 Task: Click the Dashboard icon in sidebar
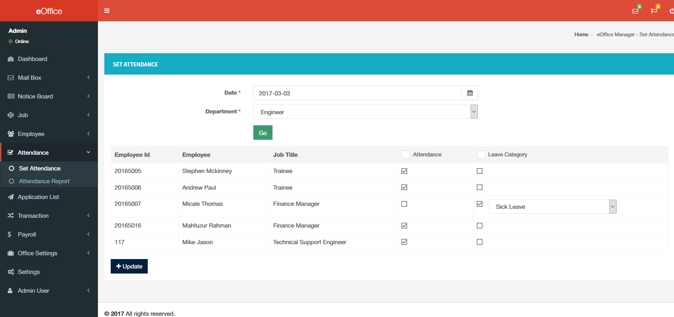pos(11,59)
